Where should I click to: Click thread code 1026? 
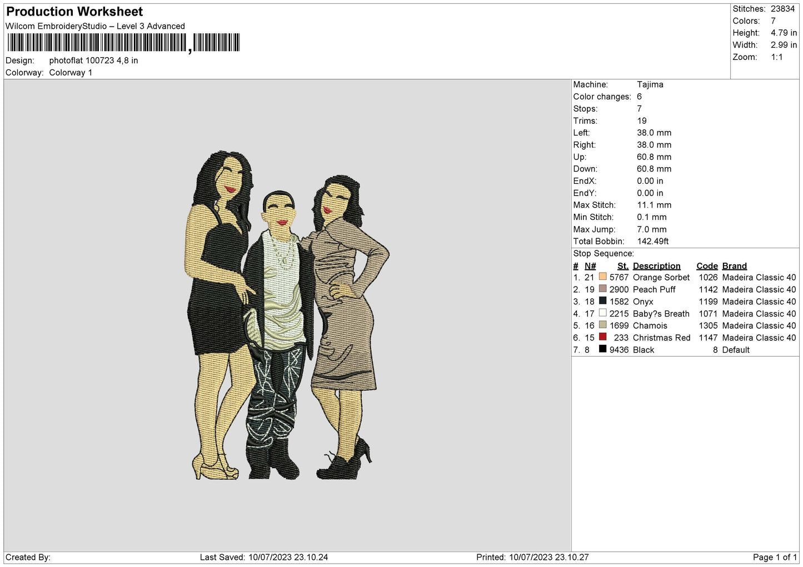point(708,278)
